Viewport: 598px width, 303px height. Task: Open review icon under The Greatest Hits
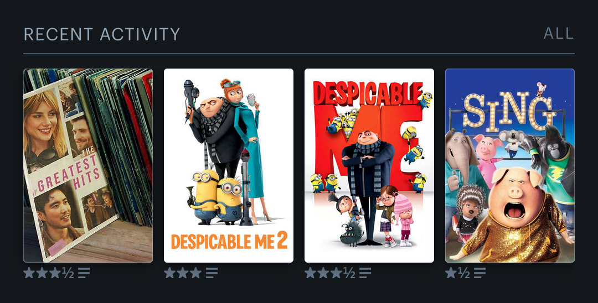[84, 273]
